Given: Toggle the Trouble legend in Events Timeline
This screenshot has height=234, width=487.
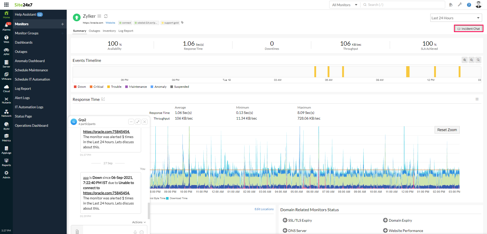Looking at the screenshot, I should click(x=114, y=87).
